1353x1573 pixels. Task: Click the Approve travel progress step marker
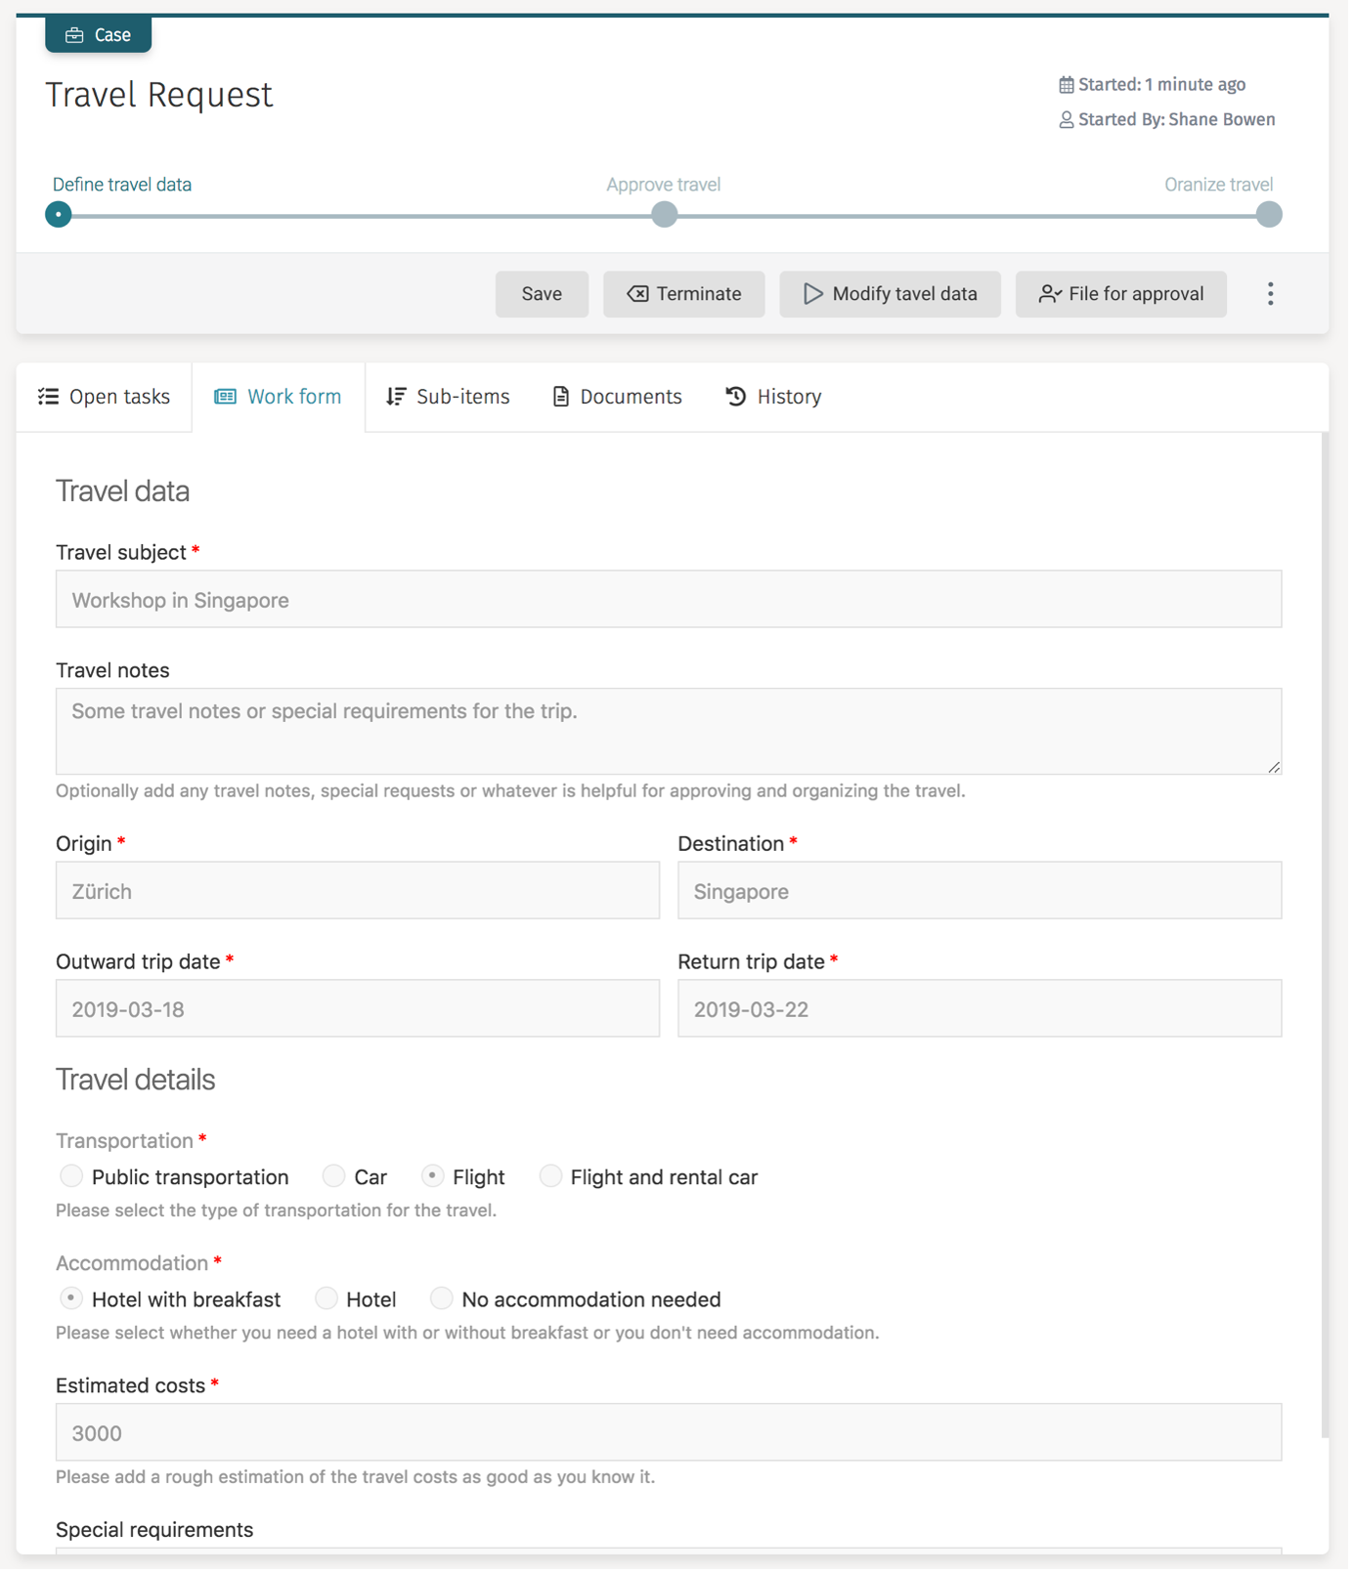665,215
